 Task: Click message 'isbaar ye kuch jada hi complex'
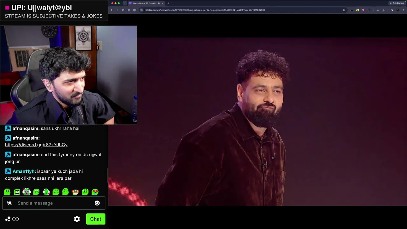click(44, 175)
